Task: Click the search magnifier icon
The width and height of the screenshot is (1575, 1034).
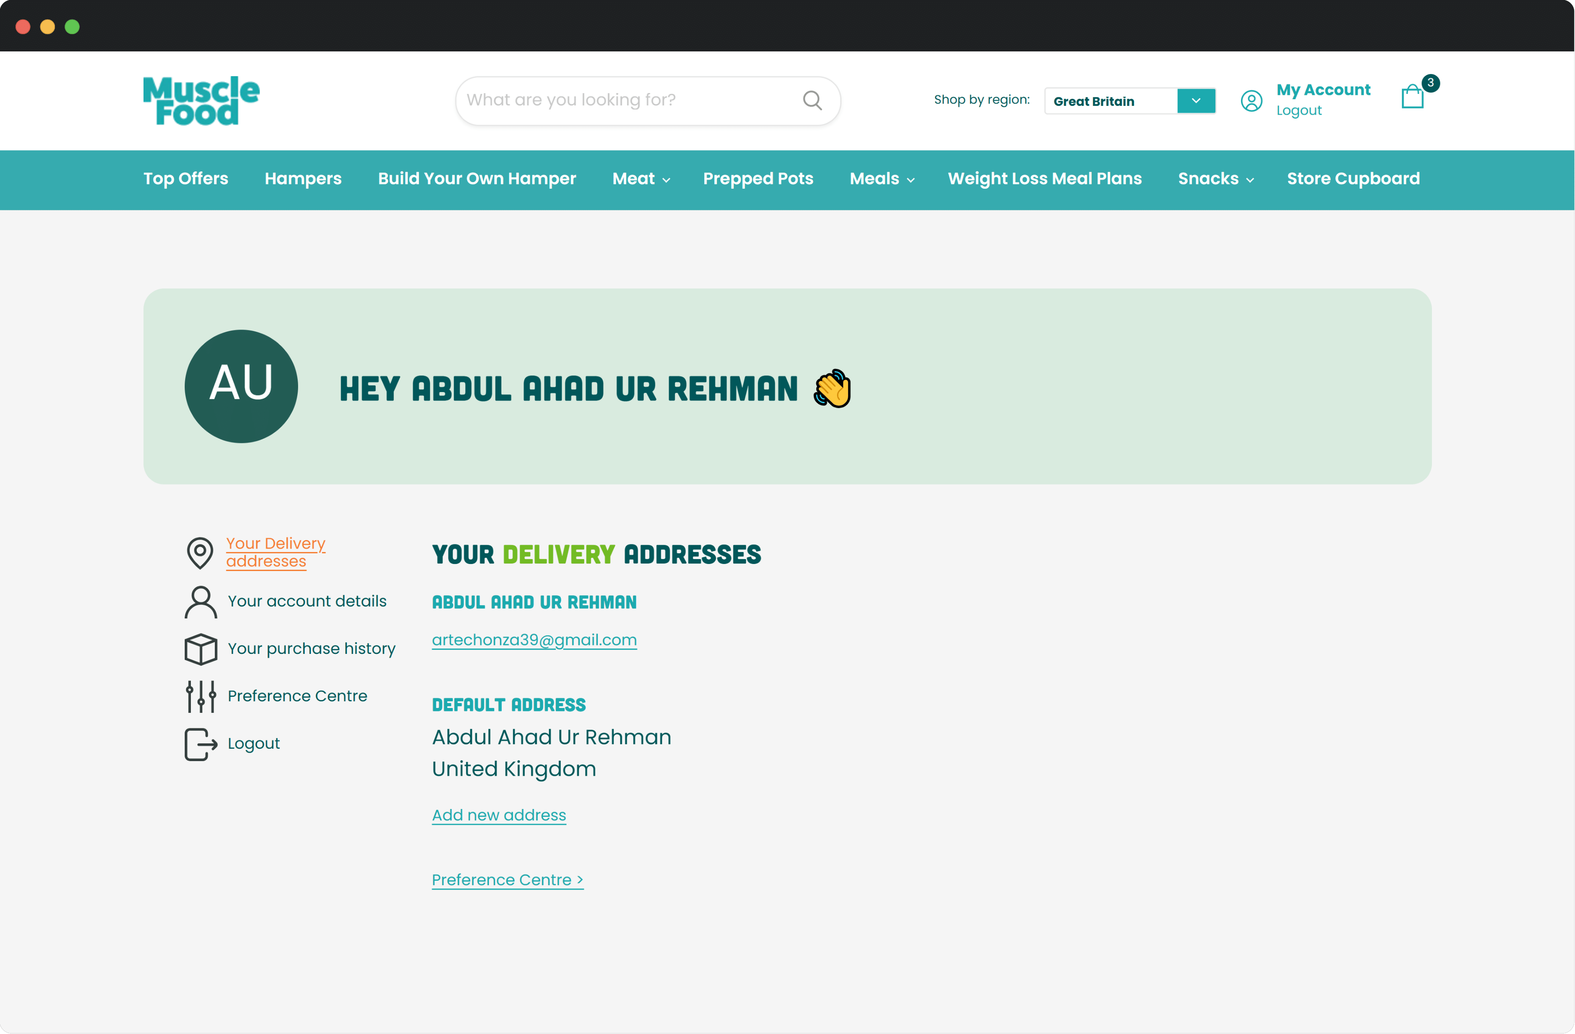Action: (812, 100)
